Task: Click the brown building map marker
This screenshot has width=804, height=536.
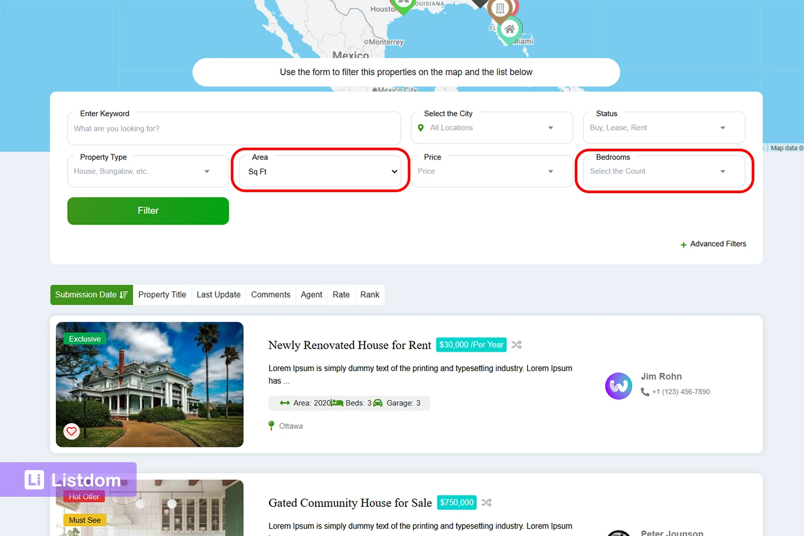Action: click(x=500, y=9)
